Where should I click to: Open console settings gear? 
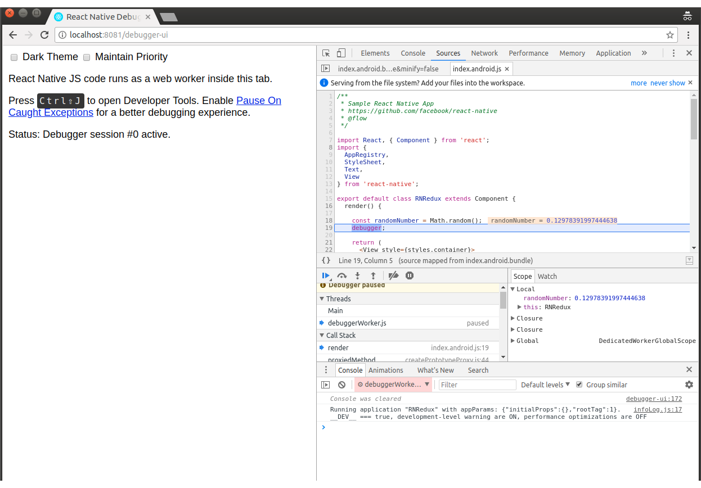point(689,385)
